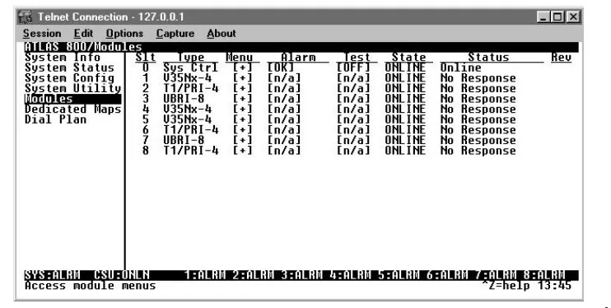Click the Alarm column header
Screen dimensions: 611x308
tap(298, 58)
